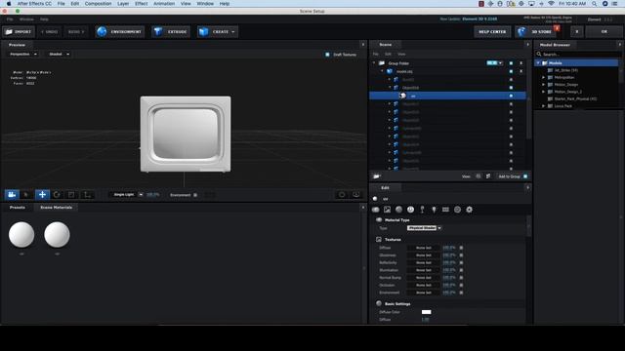Click the 3D Store button

tap(535, 31)
